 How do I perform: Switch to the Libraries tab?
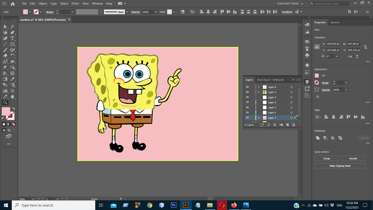(335, 22)
